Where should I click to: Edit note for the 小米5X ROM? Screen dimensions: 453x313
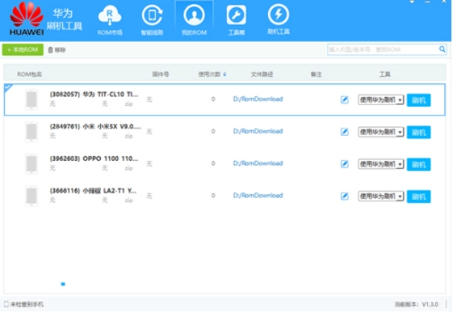[344, 132]
